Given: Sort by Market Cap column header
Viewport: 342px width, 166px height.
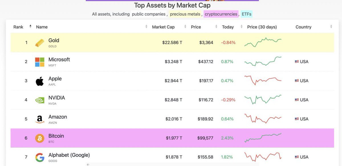Looking at the screenshot, I should (x=163, y=27).
